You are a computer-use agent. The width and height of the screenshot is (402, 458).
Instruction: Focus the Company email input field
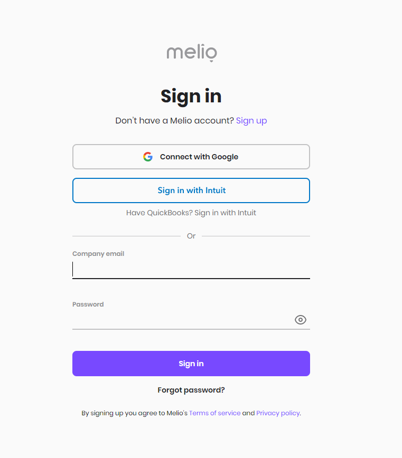point(191,269)
